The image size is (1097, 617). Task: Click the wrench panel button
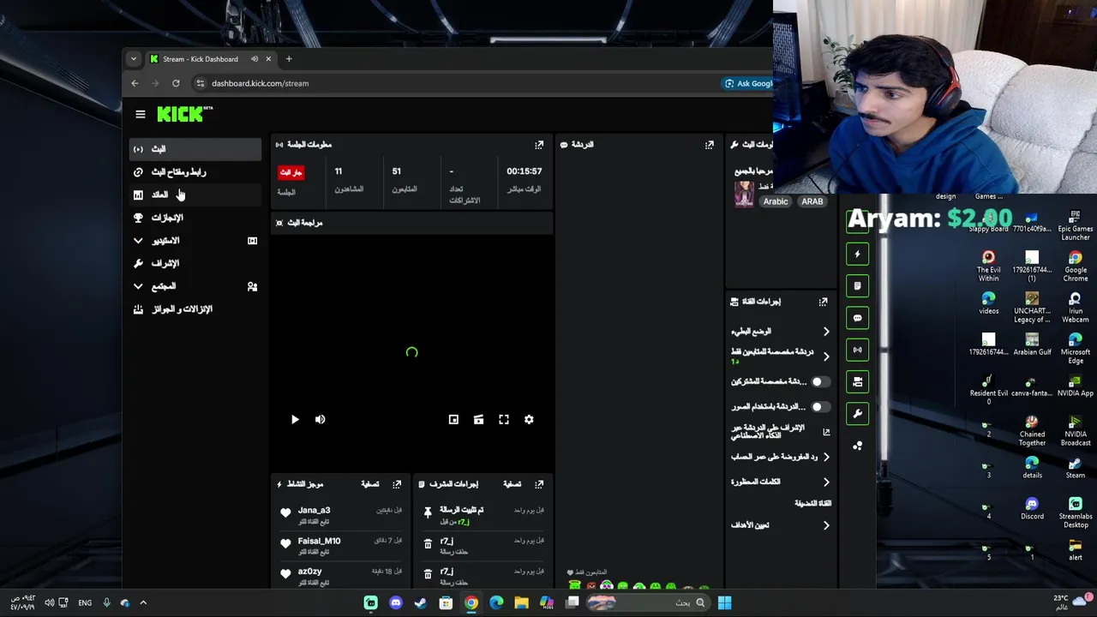click(857, 414)
